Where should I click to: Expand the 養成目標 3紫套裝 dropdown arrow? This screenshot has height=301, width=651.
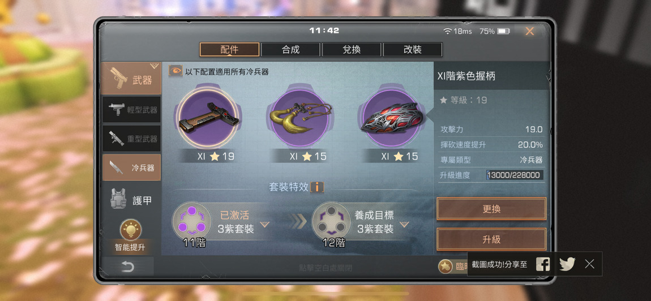(x=404, y=225)
